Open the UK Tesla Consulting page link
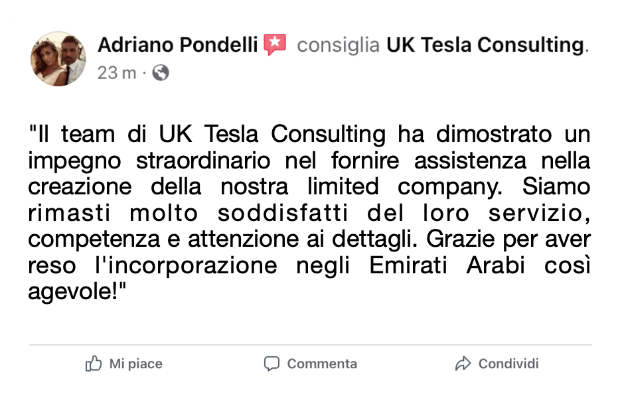Image resolution: width=624 pixels, height=406 pixels. 485,45
